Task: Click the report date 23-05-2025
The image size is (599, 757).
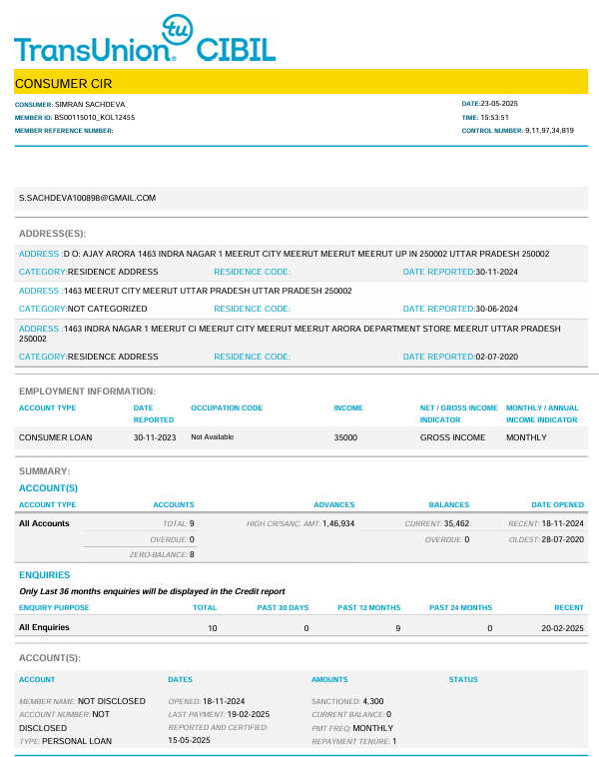Action: pos(498,104)
